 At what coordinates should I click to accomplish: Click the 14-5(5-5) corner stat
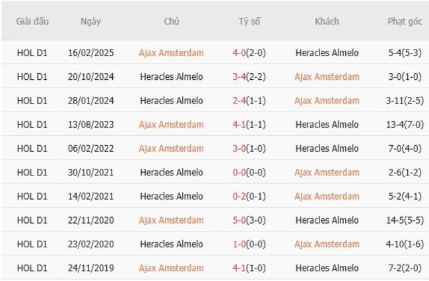405,220
